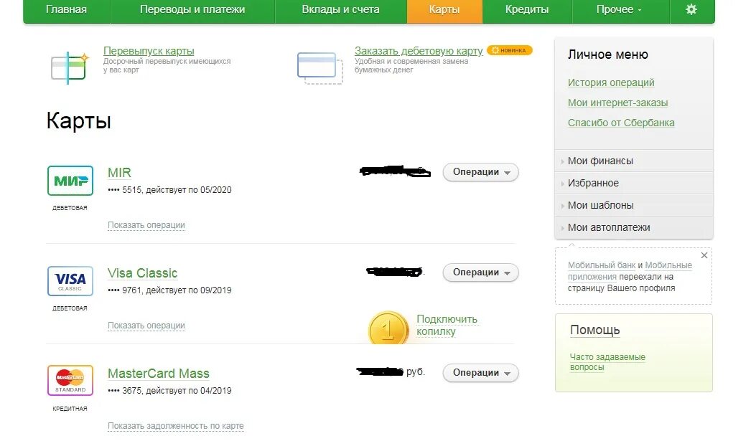Image resolution: width=751 pixels, height=441 pixels.
Task: Open the MIR card name link
Action: point(119,173)
